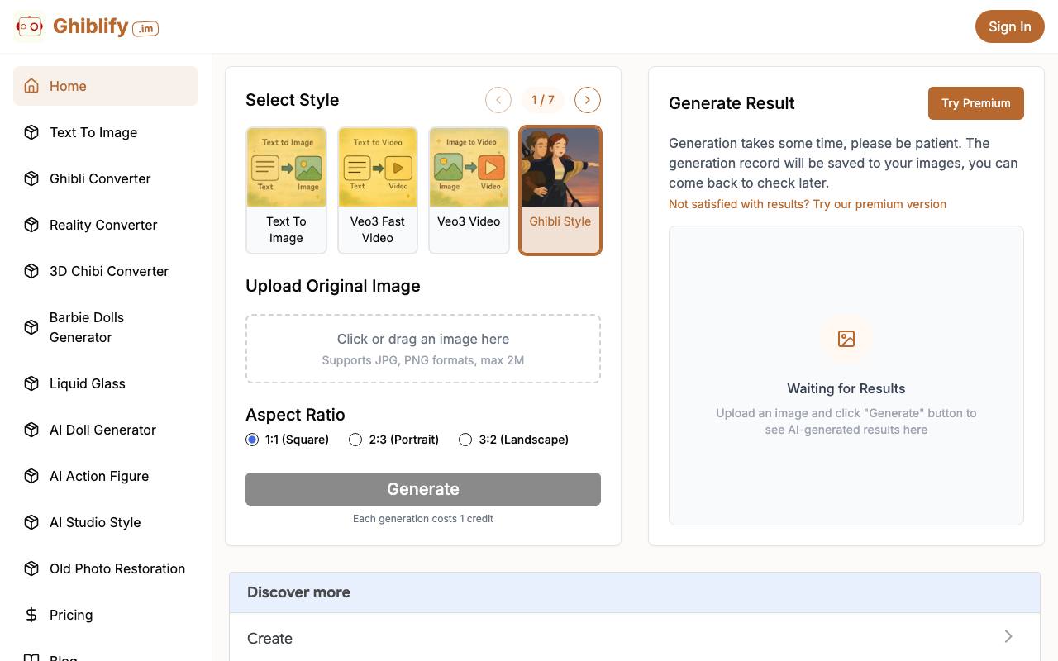Screen dimensions: 1058x661
Task: Click the Ghiblify logo icon
Action: point(30,26)
